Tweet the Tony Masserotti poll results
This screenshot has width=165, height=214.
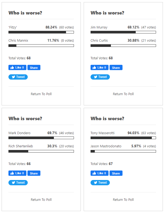pos(100,183)
